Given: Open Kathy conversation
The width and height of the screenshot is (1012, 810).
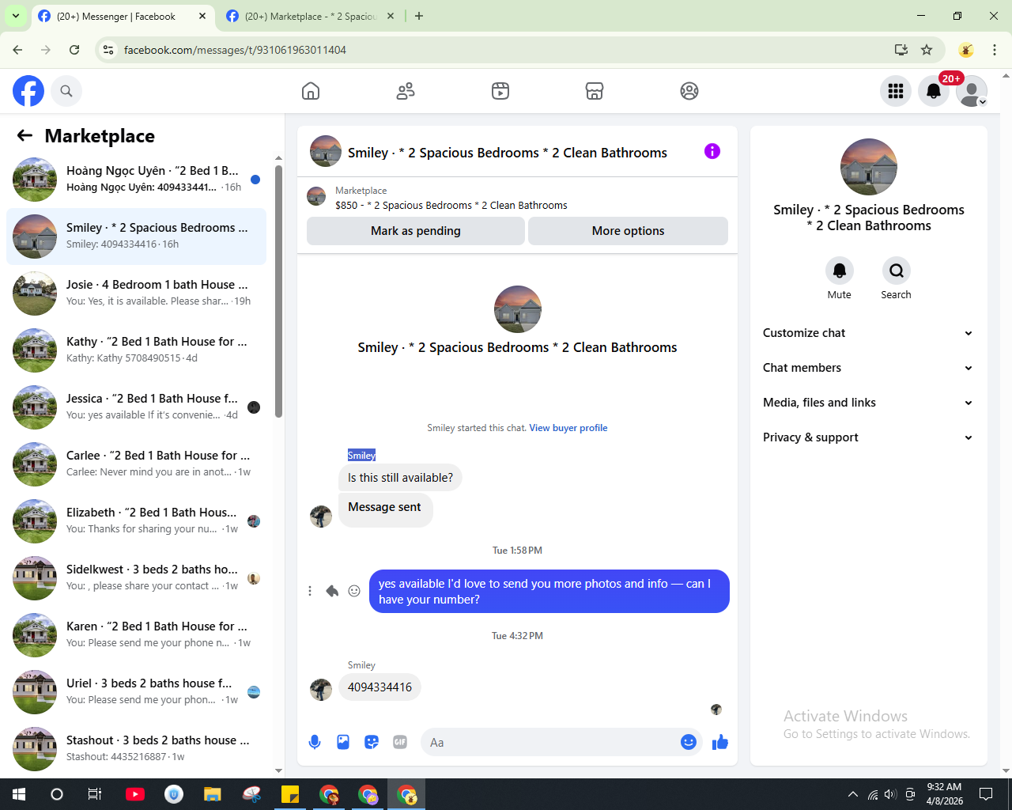Looking at the screenshot, I should pos(137,350).
